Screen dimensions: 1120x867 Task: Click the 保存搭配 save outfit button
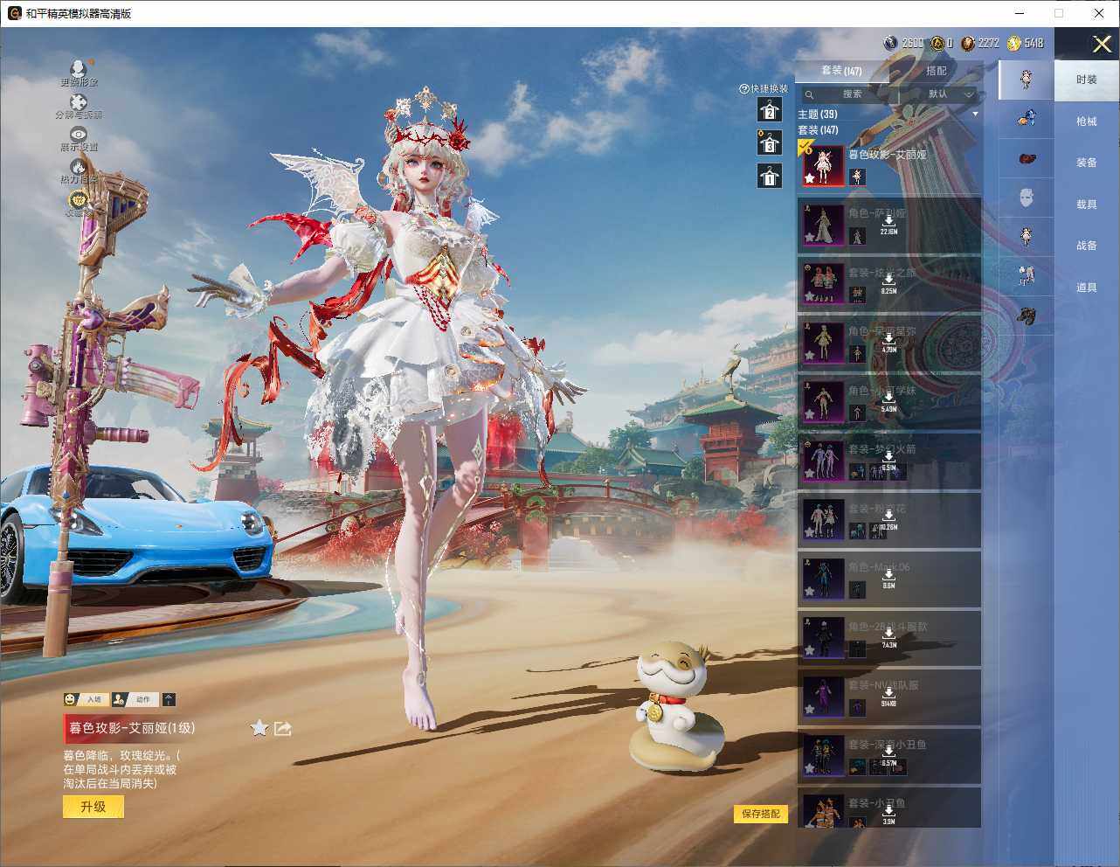761,814
